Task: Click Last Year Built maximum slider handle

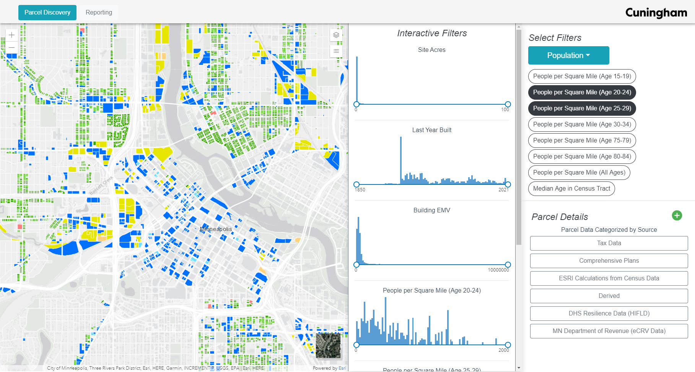Action: pos(508,184)
